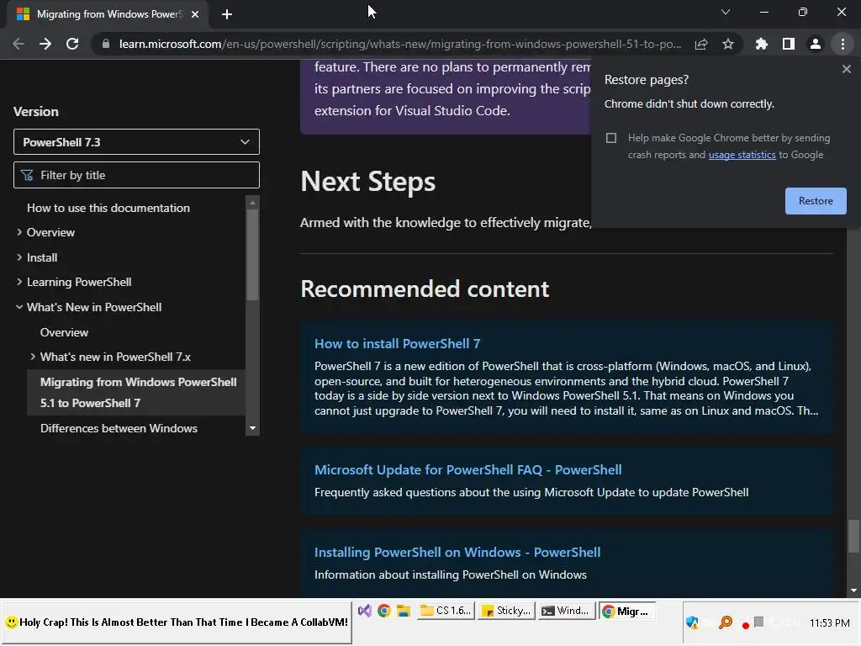Collapse the What's New in PowerShell node
Image resolution: width=861 pixels, height=646 pixels.
[x=19, y=308]
